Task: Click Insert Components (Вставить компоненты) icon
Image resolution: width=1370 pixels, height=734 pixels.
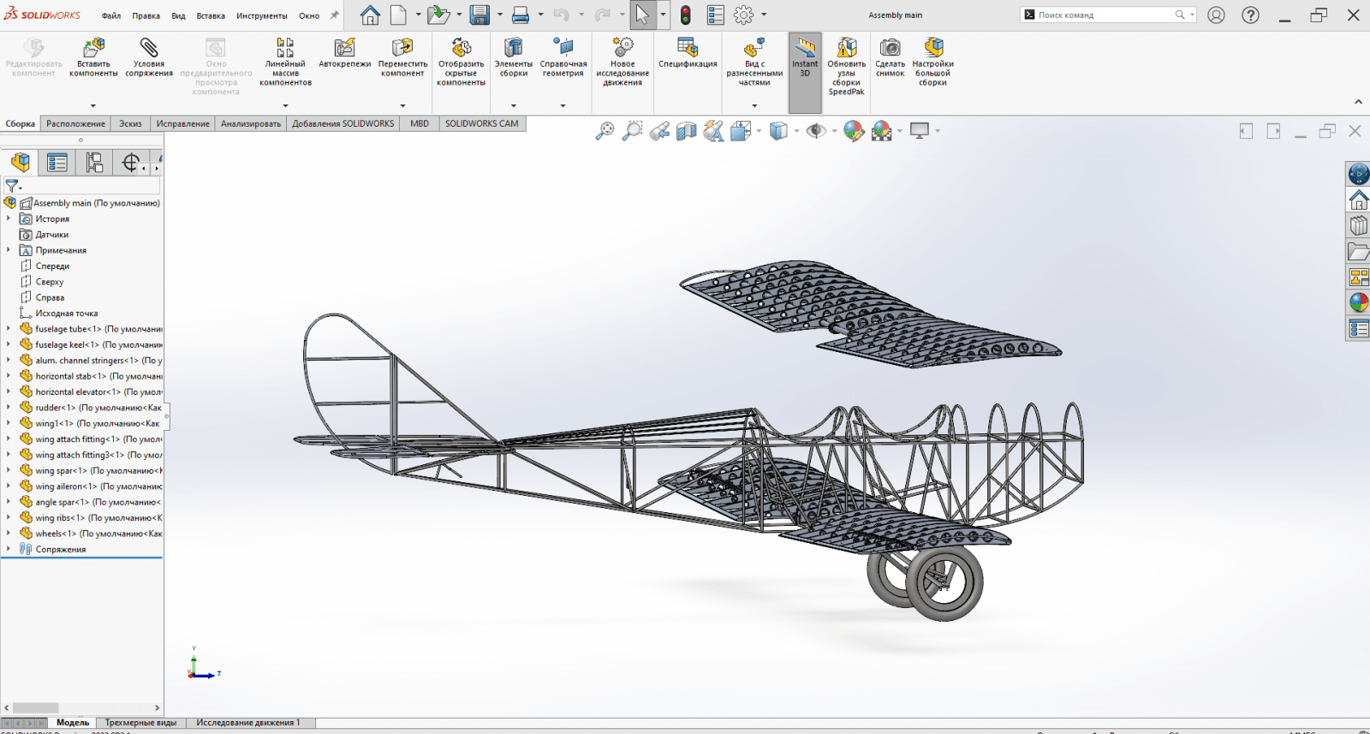Action: [x=93, y=50]
